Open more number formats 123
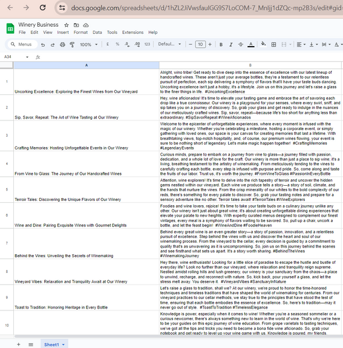Image resolution: width=343 pixels, height=348 pixels. point(148,44)
